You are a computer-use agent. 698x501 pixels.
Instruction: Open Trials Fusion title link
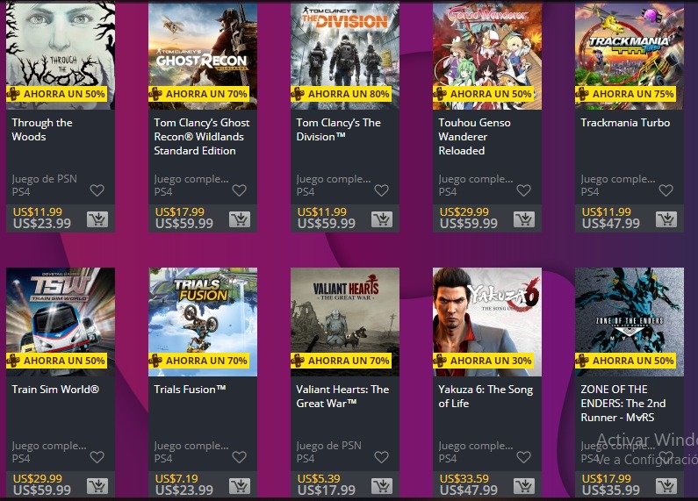pyautogui.click(x=190, y=390)
